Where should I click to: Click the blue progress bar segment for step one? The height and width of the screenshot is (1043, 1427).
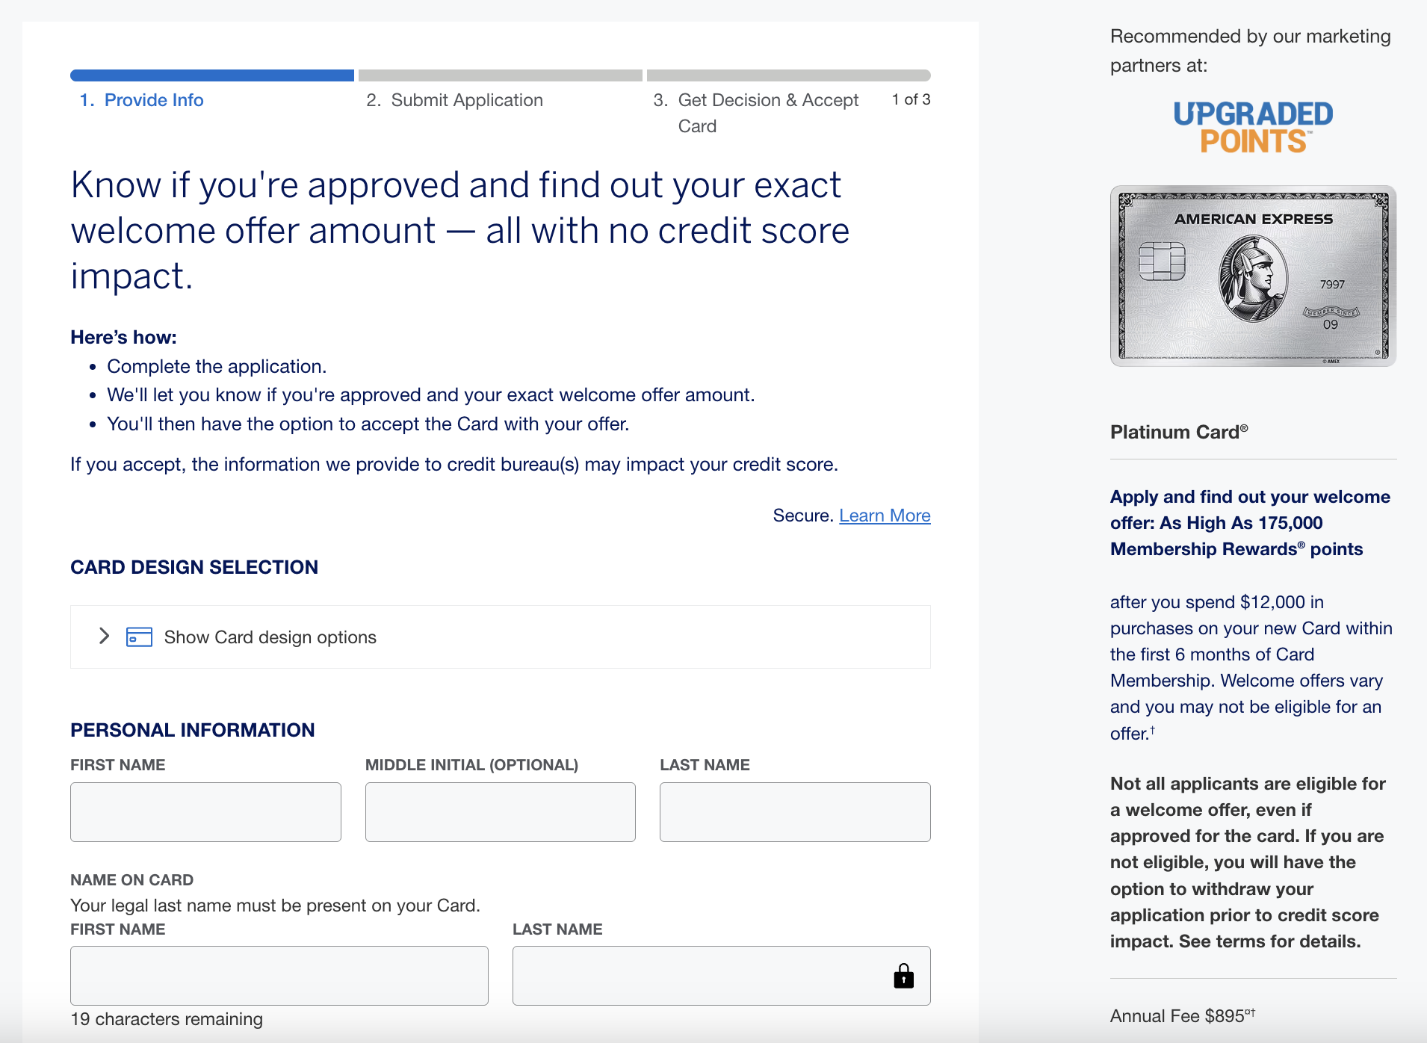coord(212,75)
